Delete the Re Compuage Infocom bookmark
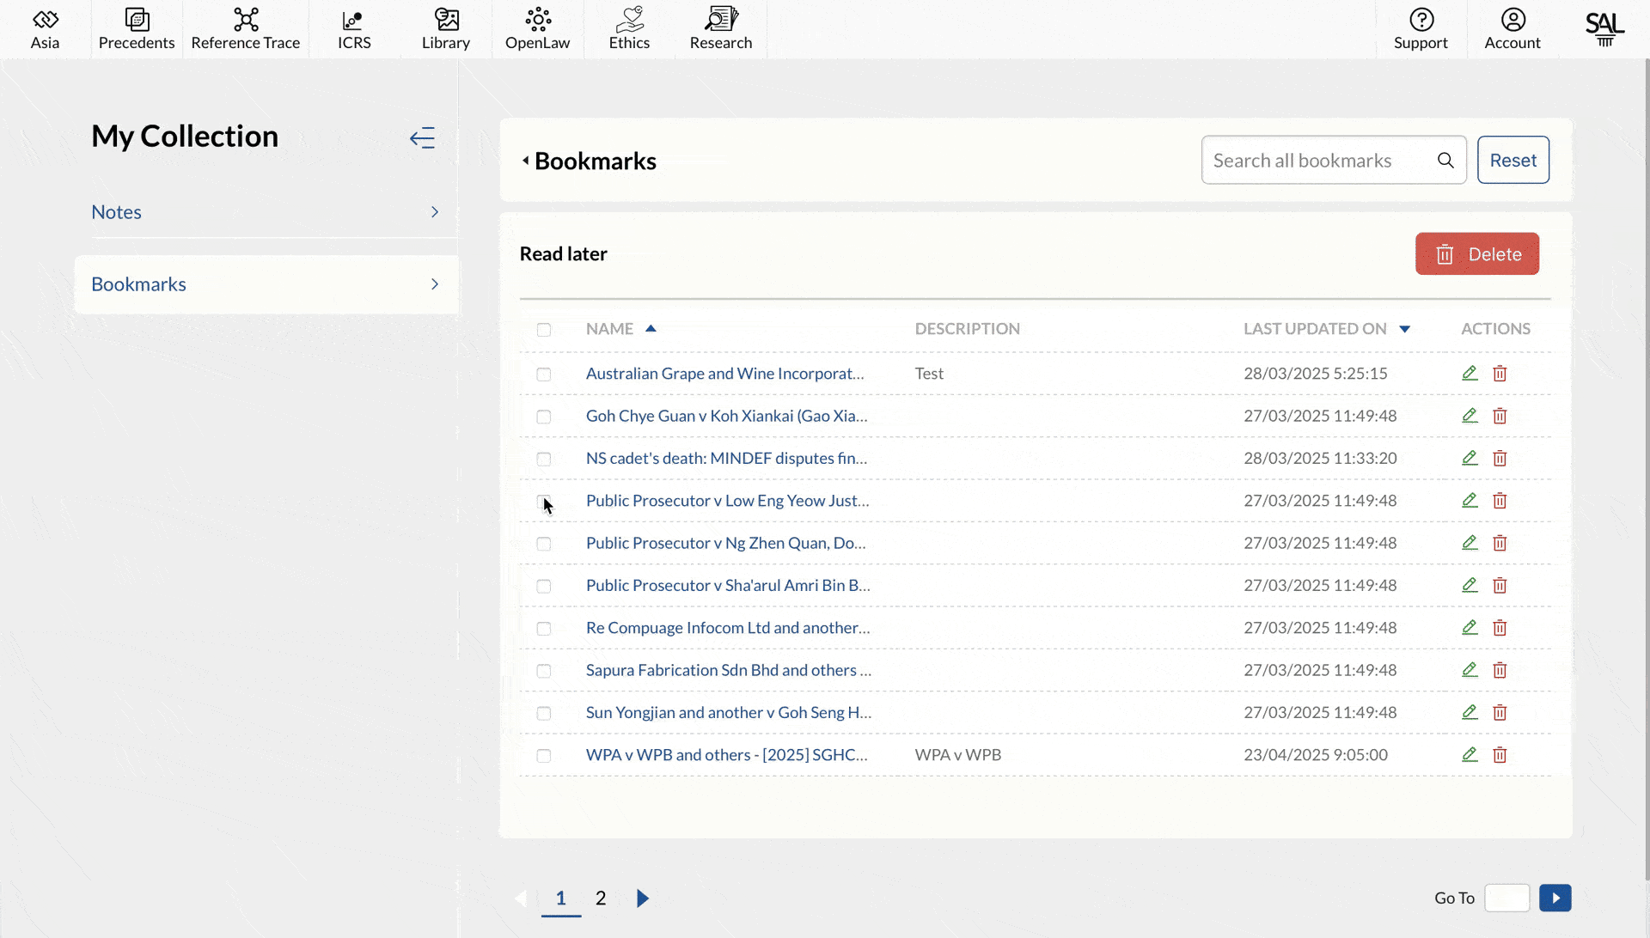This screenshot has height=938, width=1650. click(1500, 627)
